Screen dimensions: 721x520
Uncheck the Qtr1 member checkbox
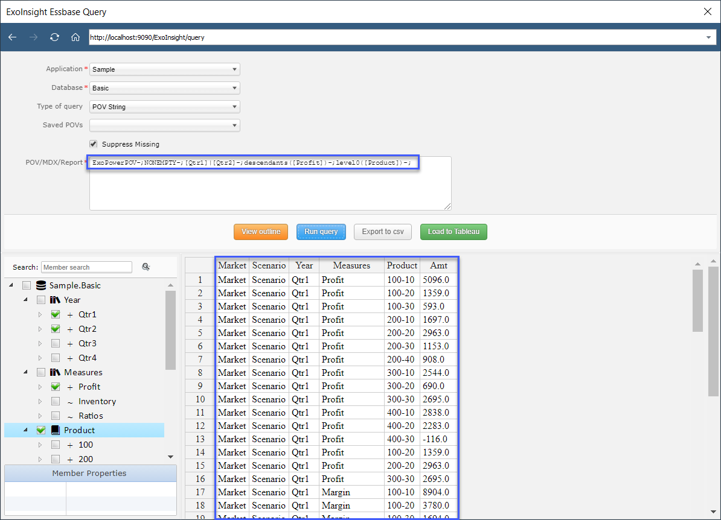coord(56,315)
